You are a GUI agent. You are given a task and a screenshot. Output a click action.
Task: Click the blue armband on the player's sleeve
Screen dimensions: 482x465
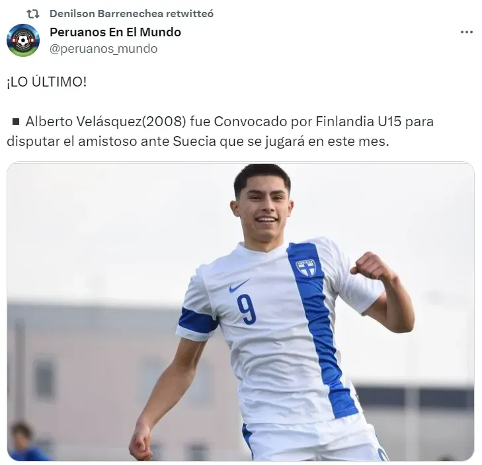pos(197,321)
